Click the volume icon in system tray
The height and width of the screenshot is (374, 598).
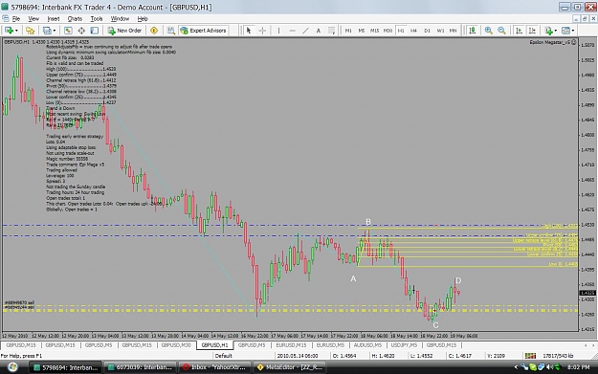click(x=549, y=367)
